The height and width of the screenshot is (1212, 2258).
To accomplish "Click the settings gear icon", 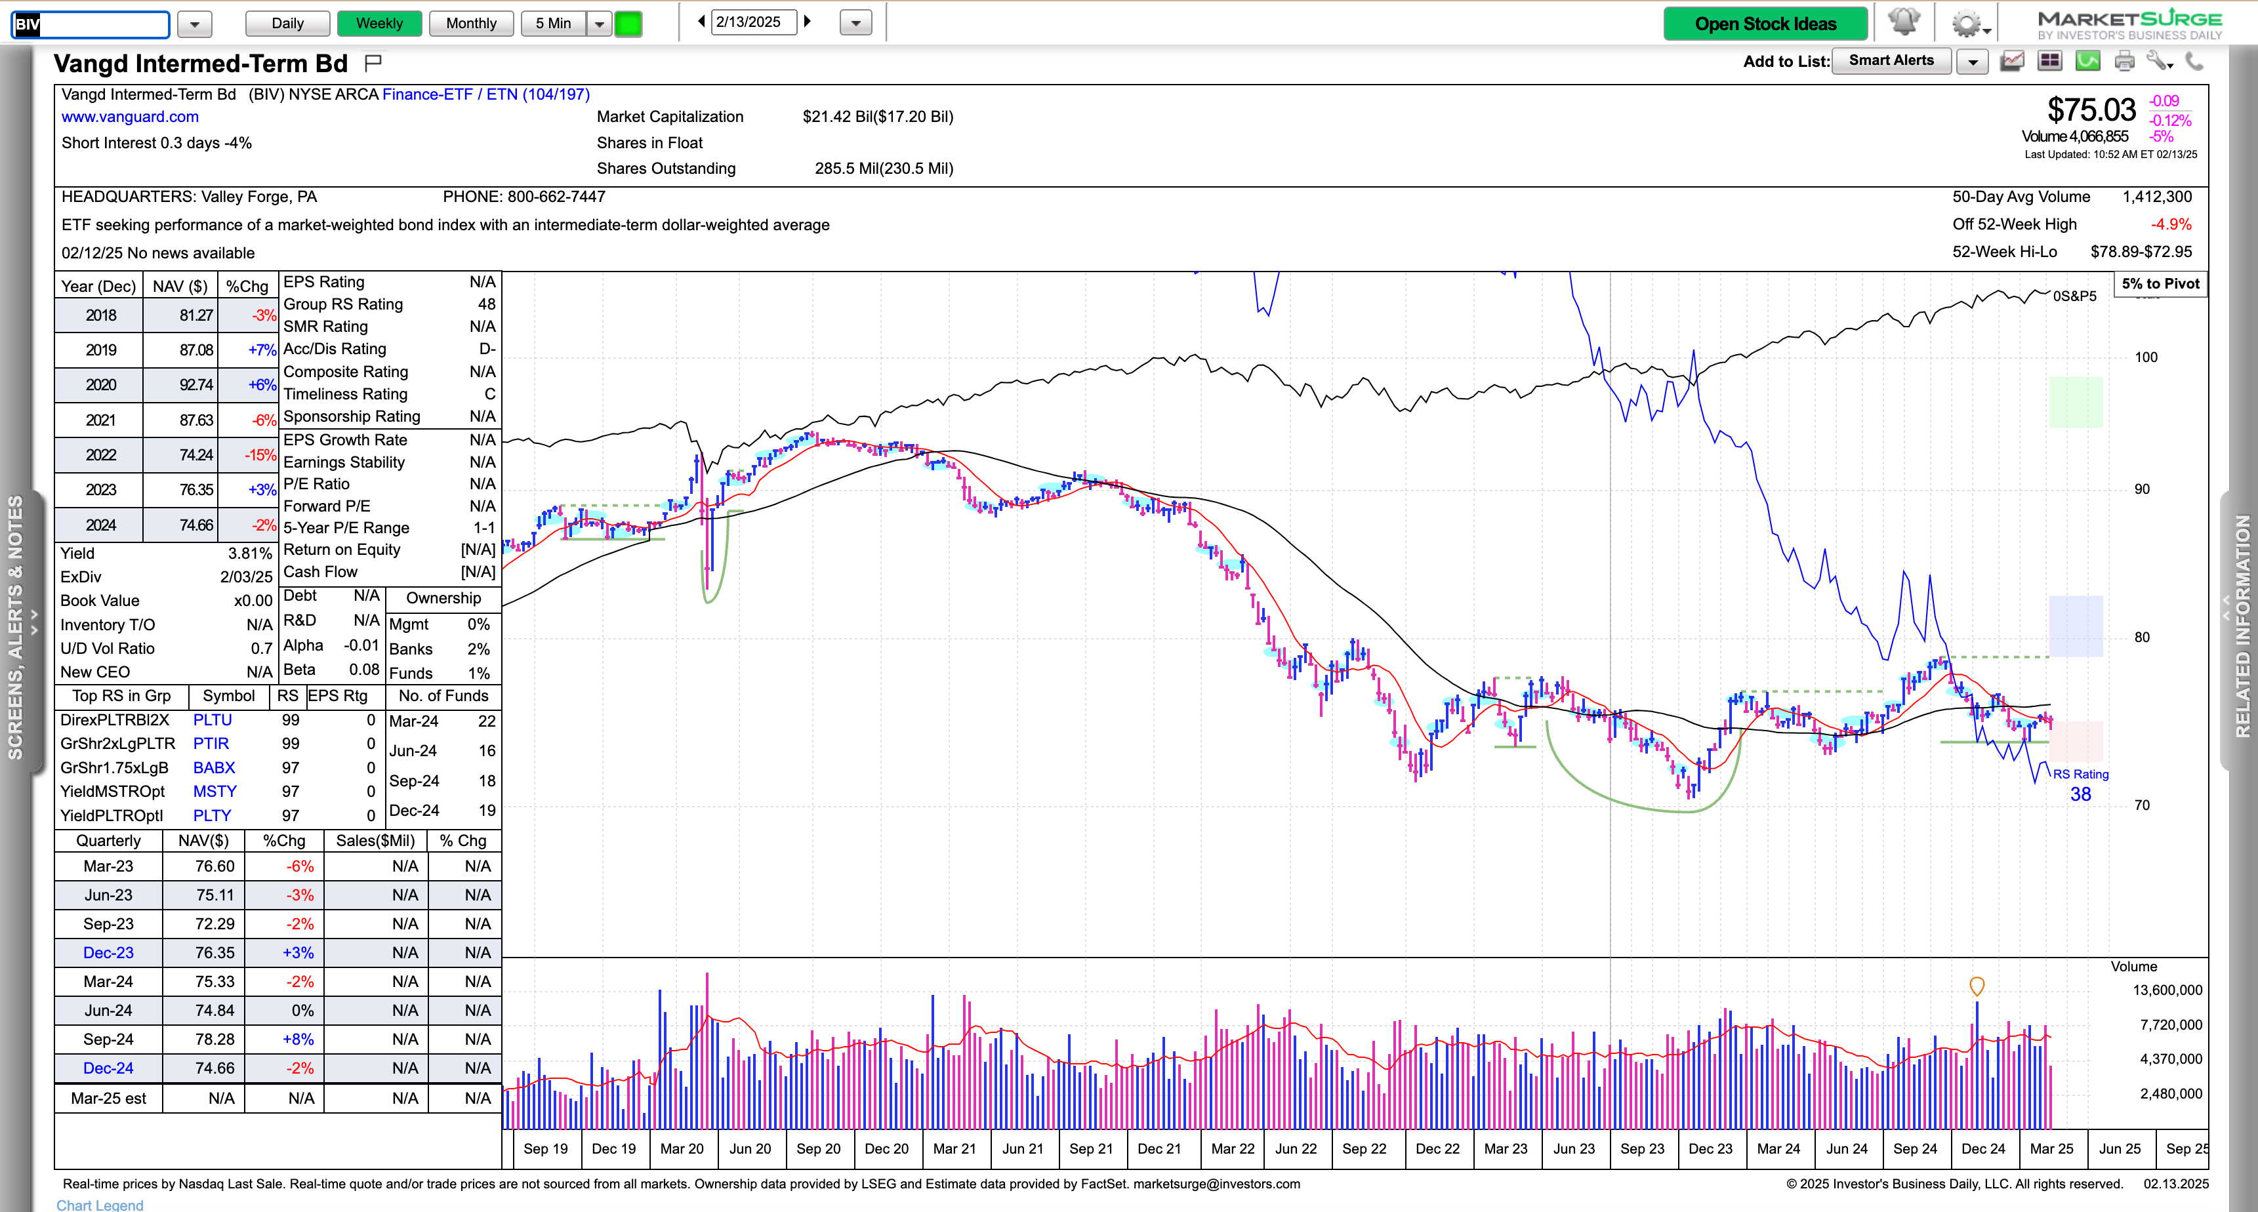I will click(1966, 24).
